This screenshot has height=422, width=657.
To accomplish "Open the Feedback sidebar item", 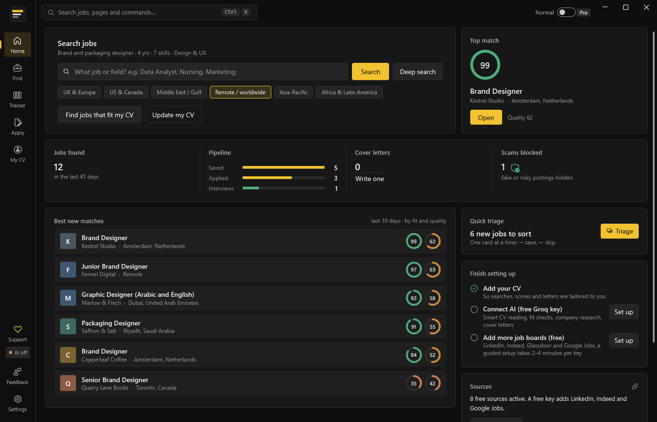I will tap(17, 376).
